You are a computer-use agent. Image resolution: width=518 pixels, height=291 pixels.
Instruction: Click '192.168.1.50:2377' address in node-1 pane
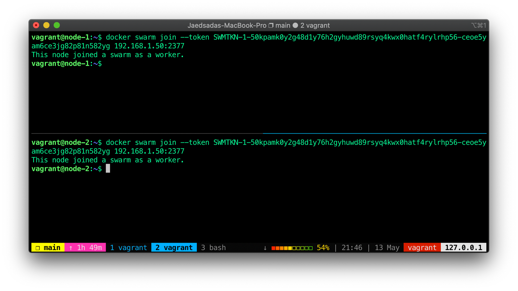[149, 46]
